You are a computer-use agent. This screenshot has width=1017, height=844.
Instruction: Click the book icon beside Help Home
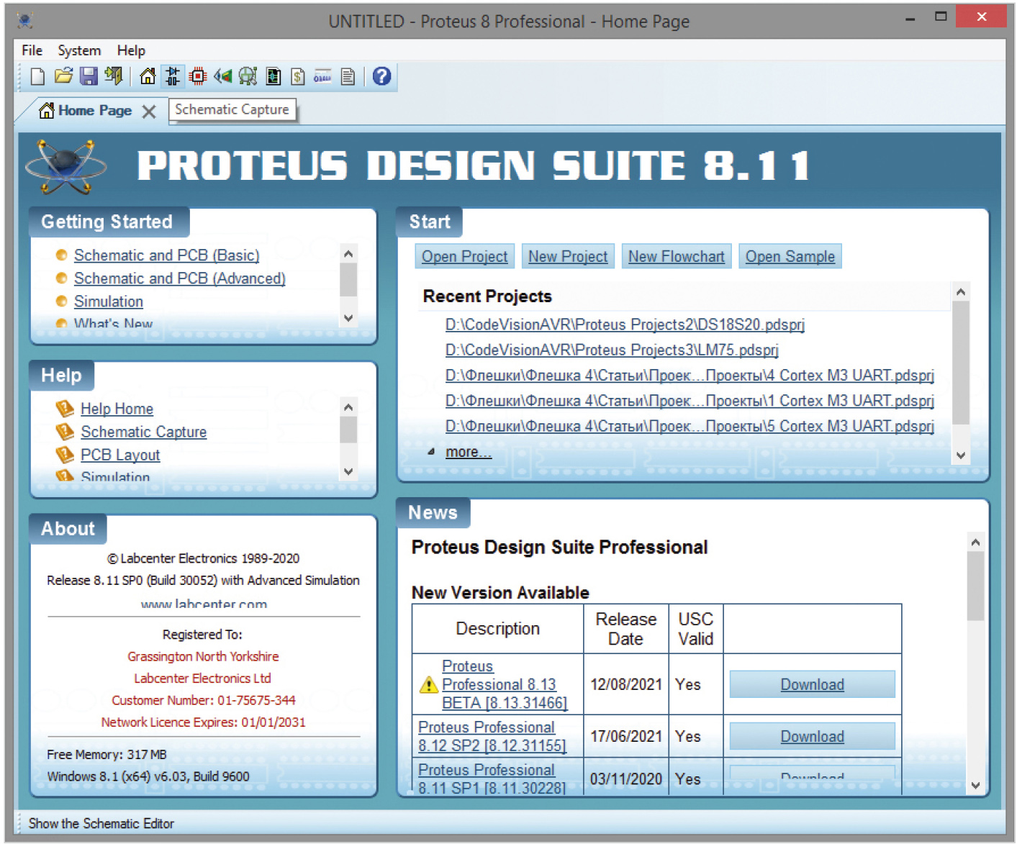[65, 409]
